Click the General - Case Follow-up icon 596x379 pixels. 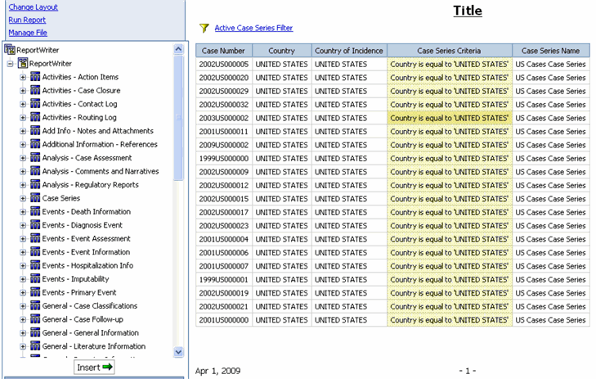coord(35,319)
